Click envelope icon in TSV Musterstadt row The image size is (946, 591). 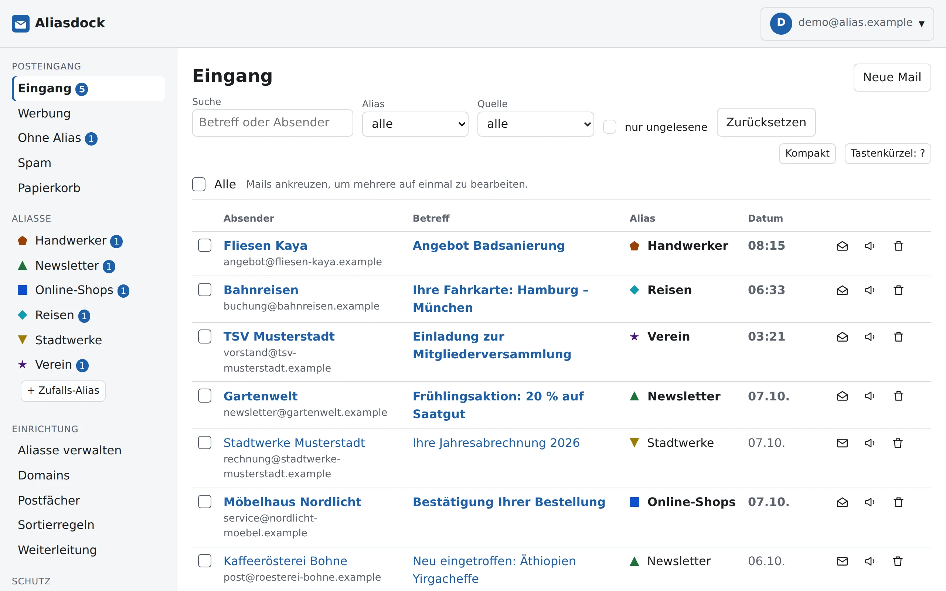tap(842, 337)
